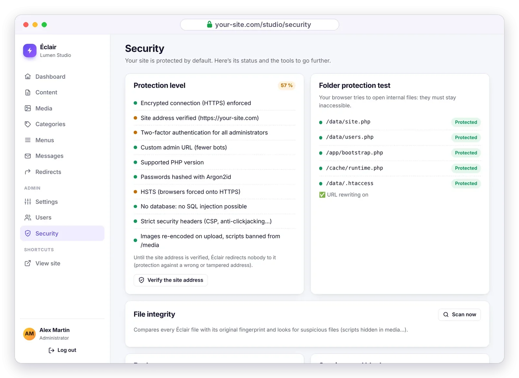Start a file integrity scan with Scan now
519x378 pixels.
[459, 314]
